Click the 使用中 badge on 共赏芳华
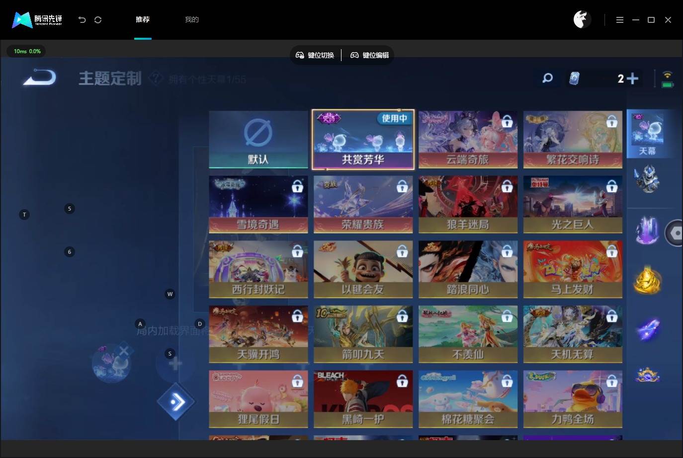Image resolution: width=683 pixels, height=458 pixels. [395, 118]
